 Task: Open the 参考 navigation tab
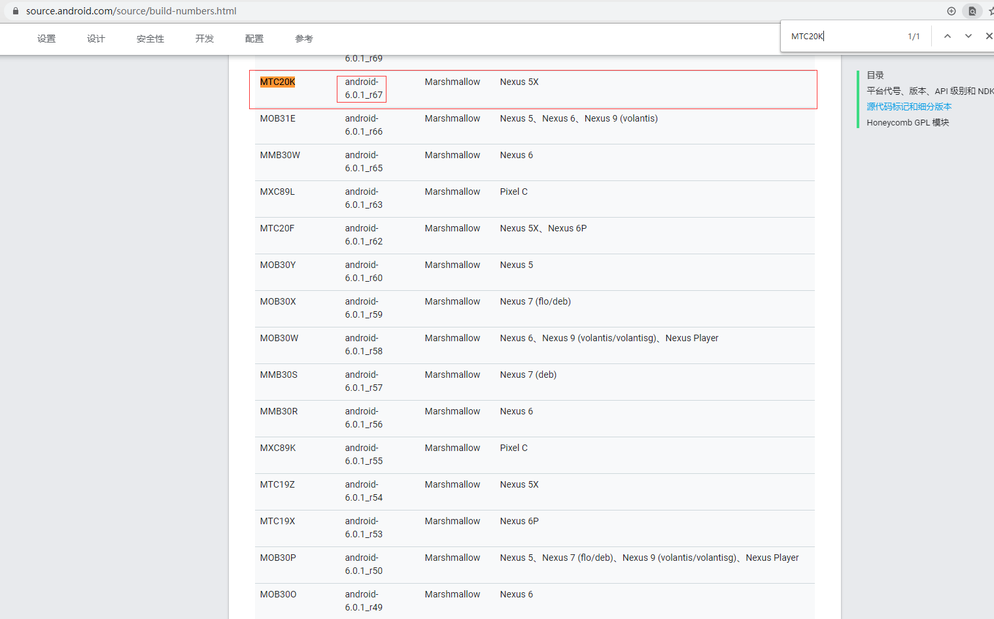pos(304,39)
